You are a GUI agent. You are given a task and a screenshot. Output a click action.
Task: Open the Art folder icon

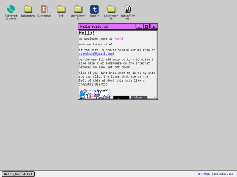click(x=61, y=11)
